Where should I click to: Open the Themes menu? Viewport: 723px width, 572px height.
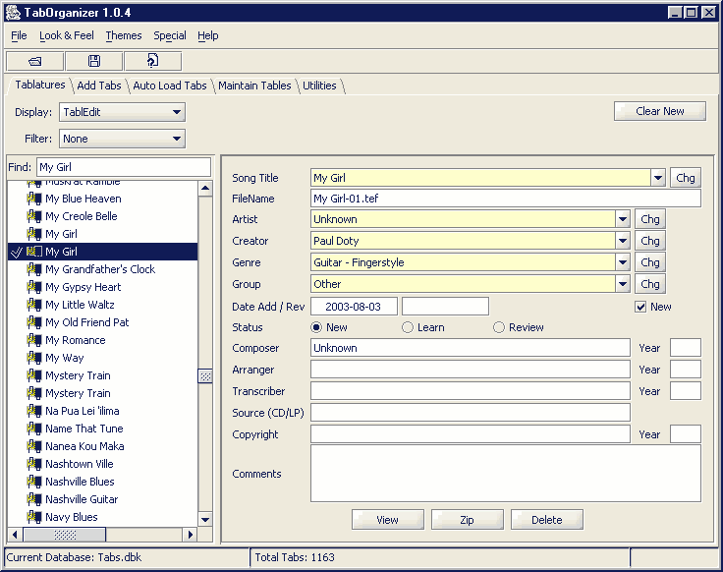[x=124, y=35]
